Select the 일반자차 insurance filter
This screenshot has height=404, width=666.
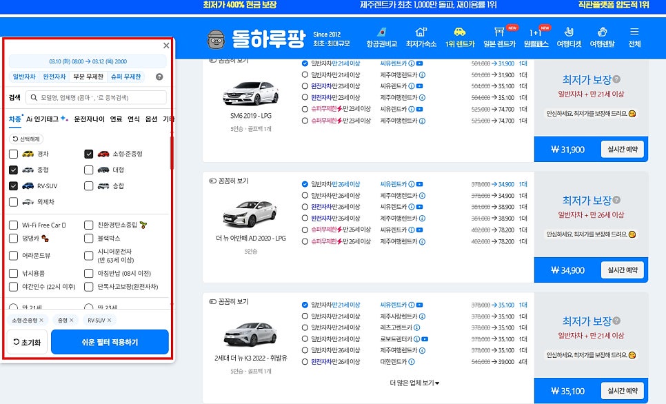click(x=24, y=77)
